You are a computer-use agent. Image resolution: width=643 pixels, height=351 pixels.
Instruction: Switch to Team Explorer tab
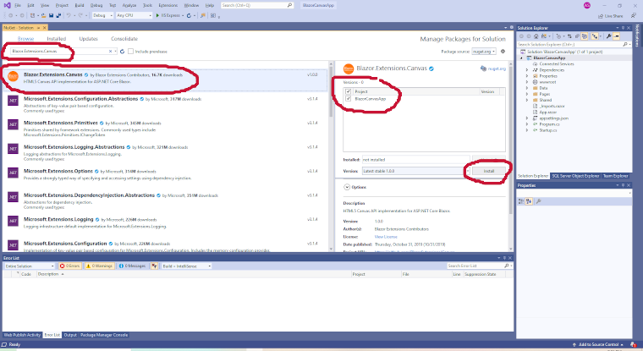click(x=615, y=176)
